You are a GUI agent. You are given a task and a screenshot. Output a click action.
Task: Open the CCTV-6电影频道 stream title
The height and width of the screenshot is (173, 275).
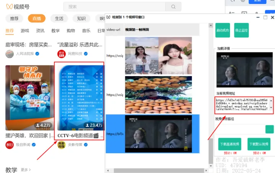tap(80, 136)
